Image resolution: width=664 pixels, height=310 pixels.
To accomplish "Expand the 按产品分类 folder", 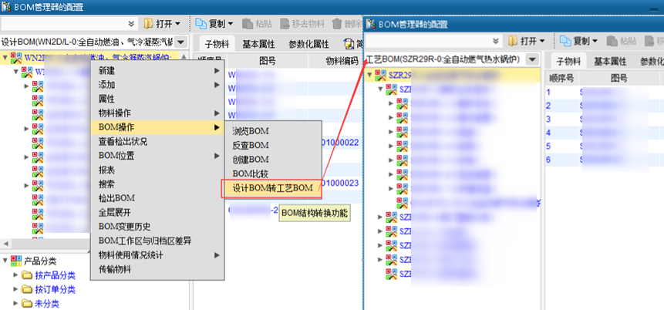I will [x=15, y=275].
